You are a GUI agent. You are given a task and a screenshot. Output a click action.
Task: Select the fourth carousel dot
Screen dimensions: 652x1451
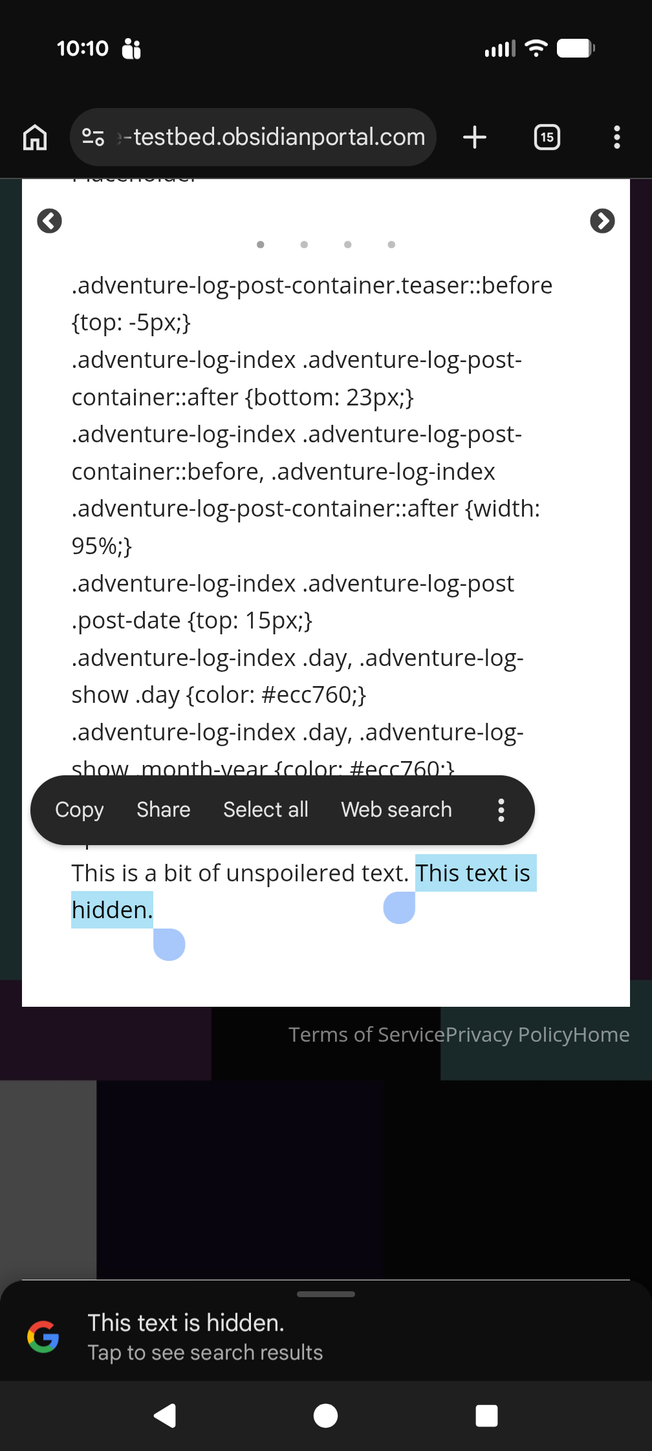point(391,244)
